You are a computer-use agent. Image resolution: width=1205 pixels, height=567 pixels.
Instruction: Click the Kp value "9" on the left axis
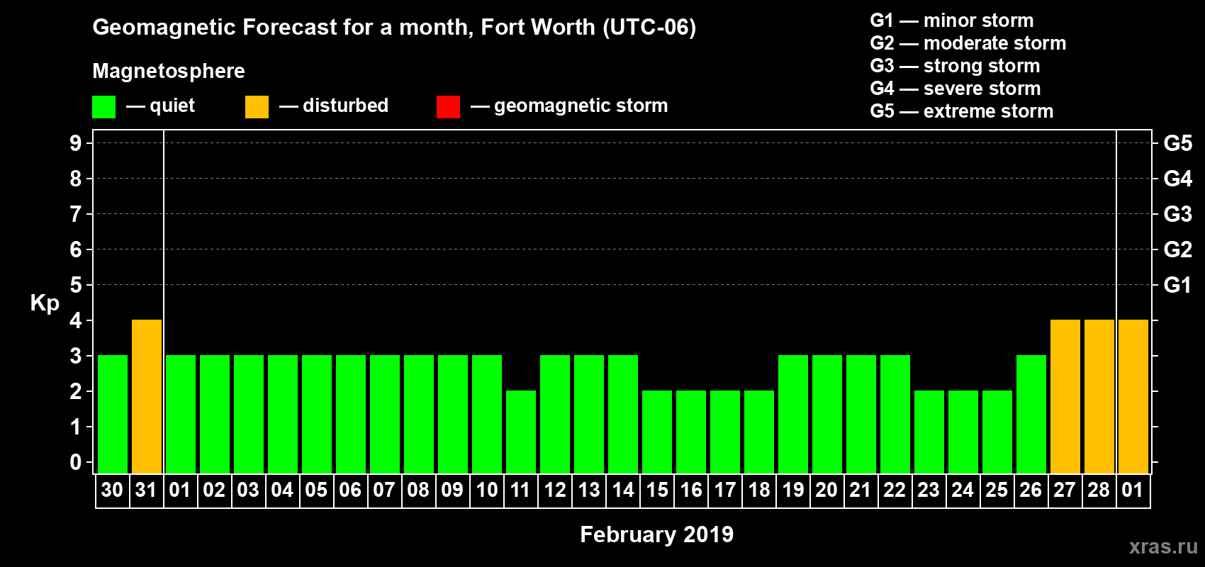coord(76,143)
